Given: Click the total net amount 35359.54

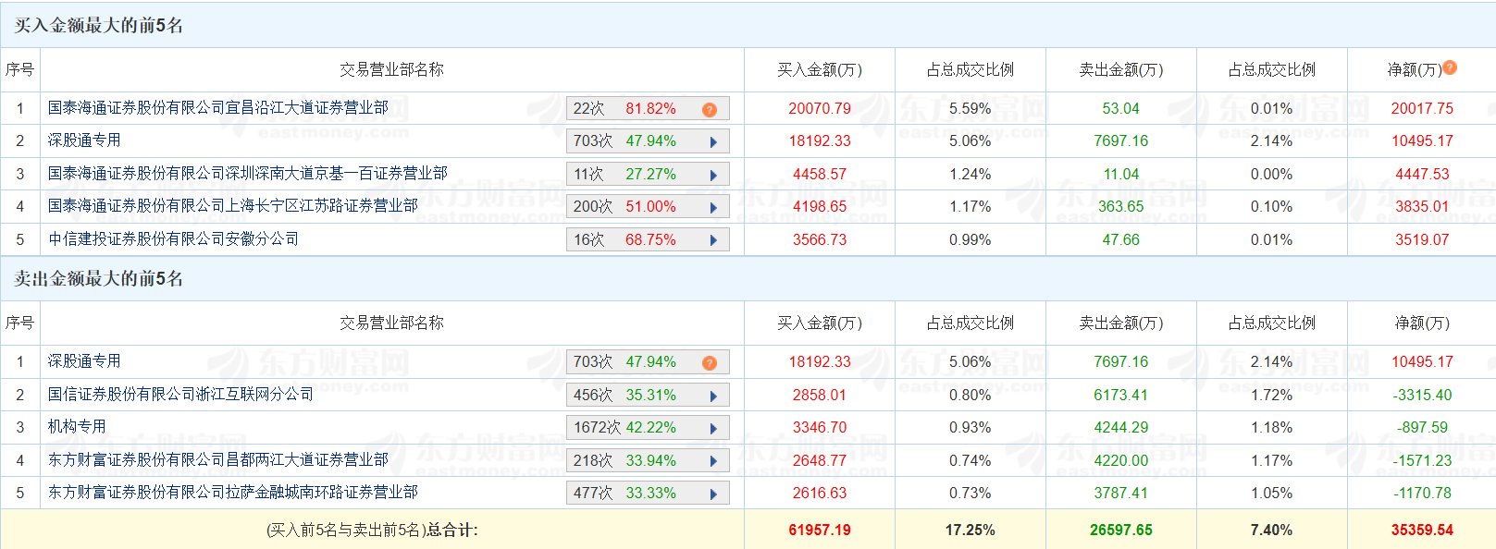Looking at the screenshot, I should pos(1422,531).
